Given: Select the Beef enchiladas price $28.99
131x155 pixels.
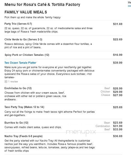Looking at the screenshot, I should [118, 88].
